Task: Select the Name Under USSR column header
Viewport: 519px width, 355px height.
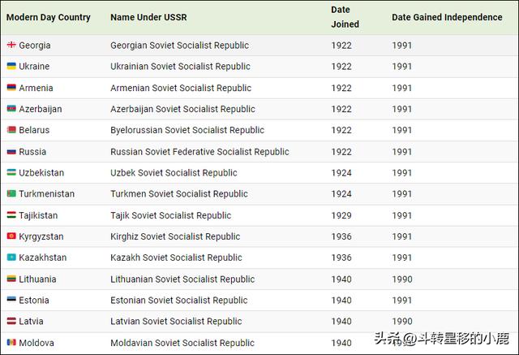Action: pyautogui.click(x=150, y=17)
